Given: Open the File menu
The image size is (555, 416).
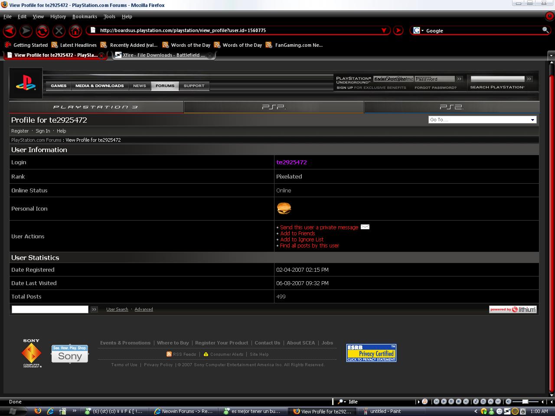Looking at the screenshot, I should point(7,16).
